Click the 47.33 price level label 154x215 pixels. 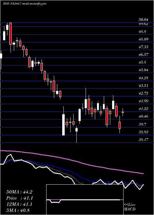pos(143,47)
